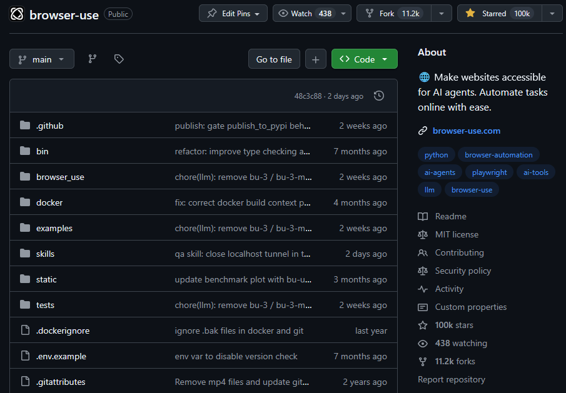
Task: Open Custom properties link
Action: [471, 307]
